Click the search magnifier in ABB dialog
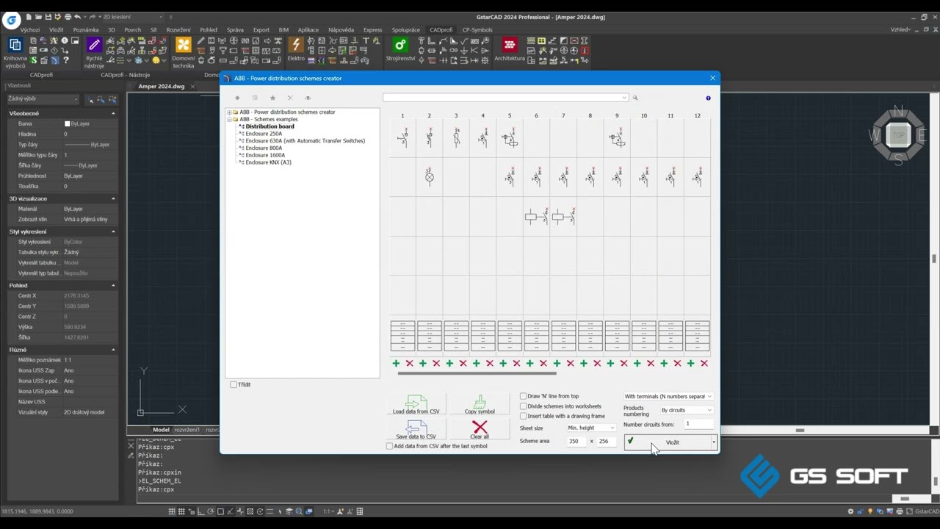940x529 pixels. (x=635, y=98)
